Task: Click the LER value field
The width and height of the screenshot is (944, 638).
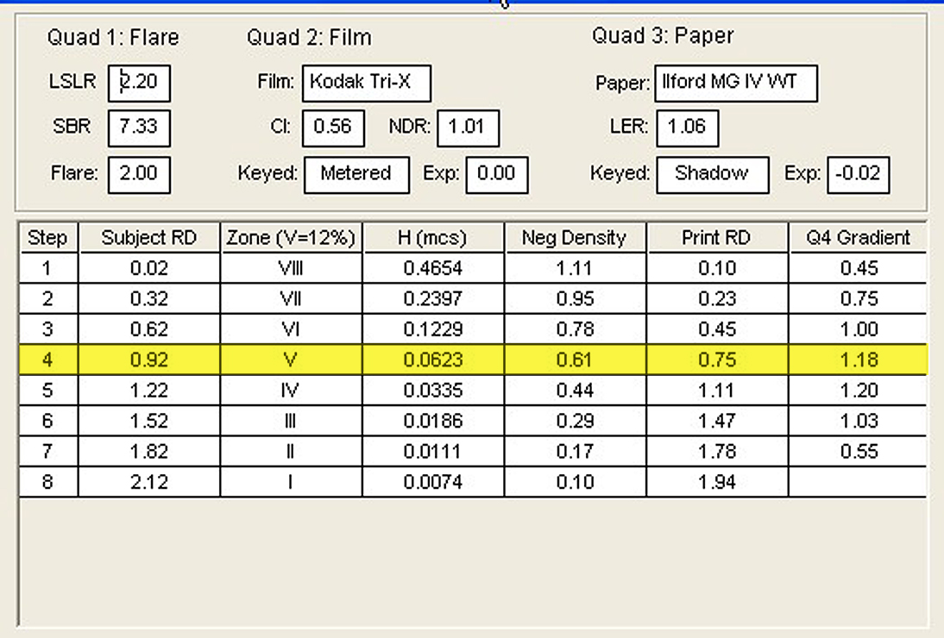Action: pos(687,128)
